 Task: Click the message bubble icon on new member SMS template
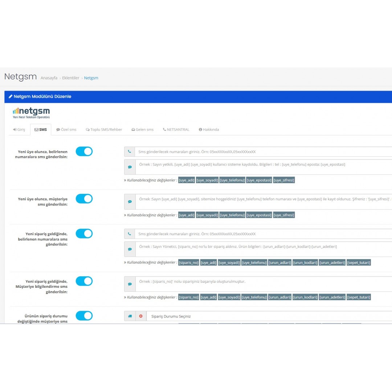pyautogui.click(x=130, y=167)
